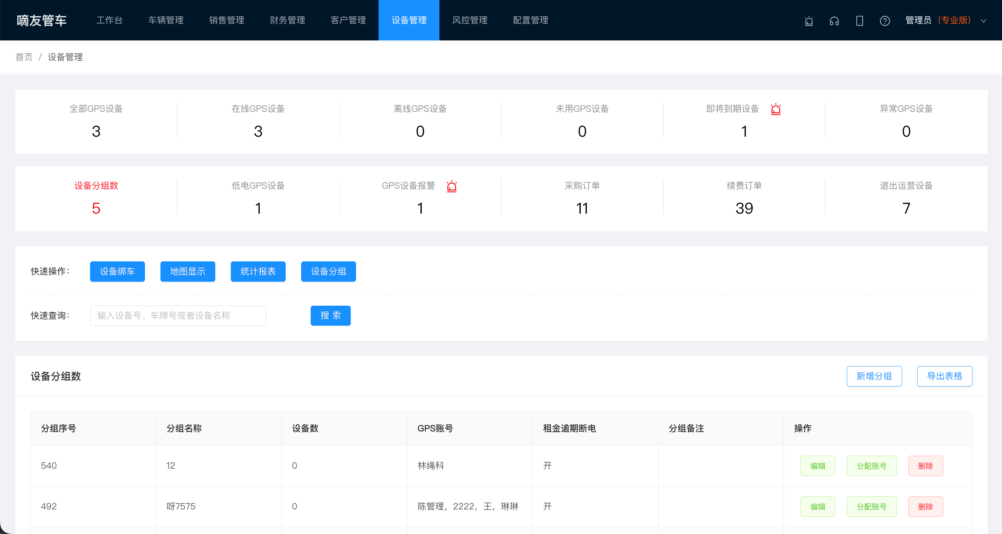Select the 设备管理 menu tab
This screenshot has height=534, width=1002.
[409, 20]
